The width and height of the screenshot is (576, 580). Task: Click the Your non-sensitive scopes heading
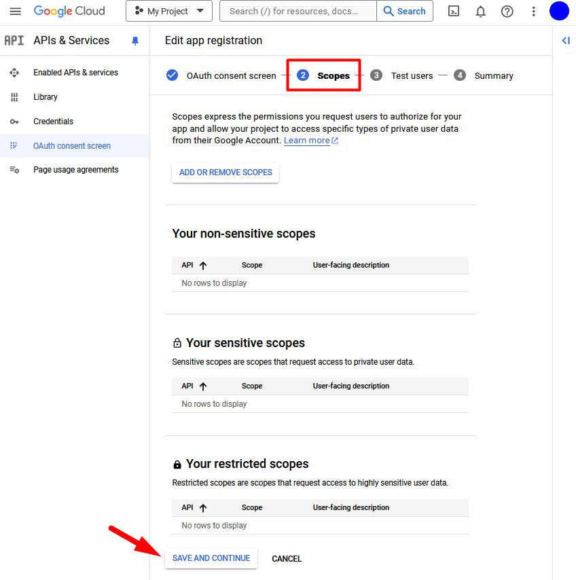tap(244, 234)
